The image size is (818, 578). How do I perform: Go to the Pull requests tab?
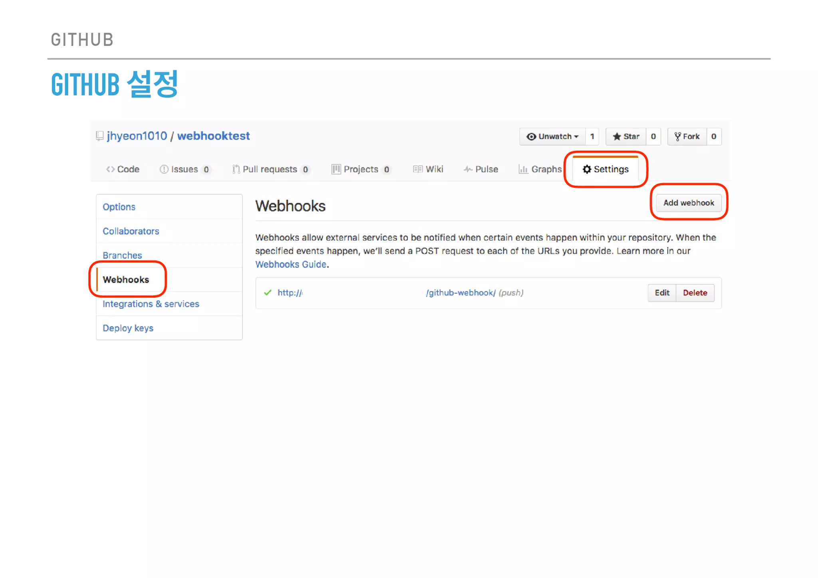tap(271, 169)
